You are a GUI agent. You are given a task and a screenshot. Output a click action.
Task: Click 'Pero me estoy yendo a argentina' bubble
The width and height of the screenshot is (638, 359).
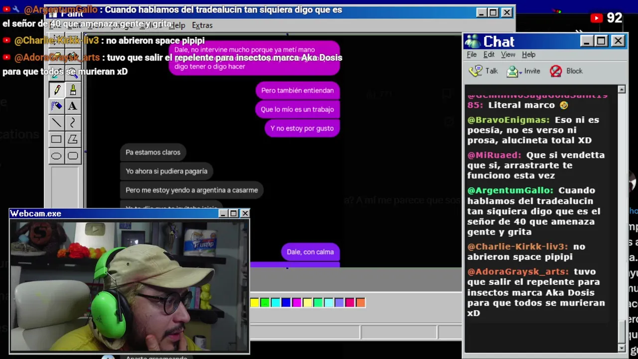point(192,190)
